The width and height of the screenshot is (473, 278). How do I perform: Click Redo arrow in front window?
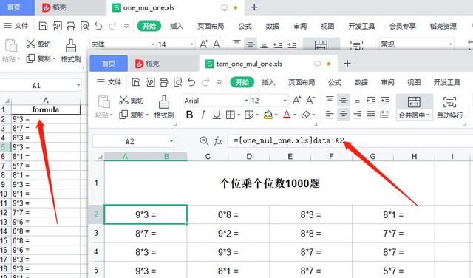205,82
